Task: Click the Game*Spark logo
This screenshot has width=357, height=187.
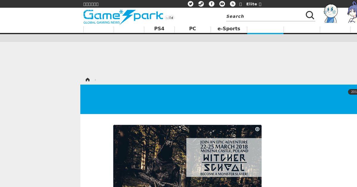Action: pos(123,17)
